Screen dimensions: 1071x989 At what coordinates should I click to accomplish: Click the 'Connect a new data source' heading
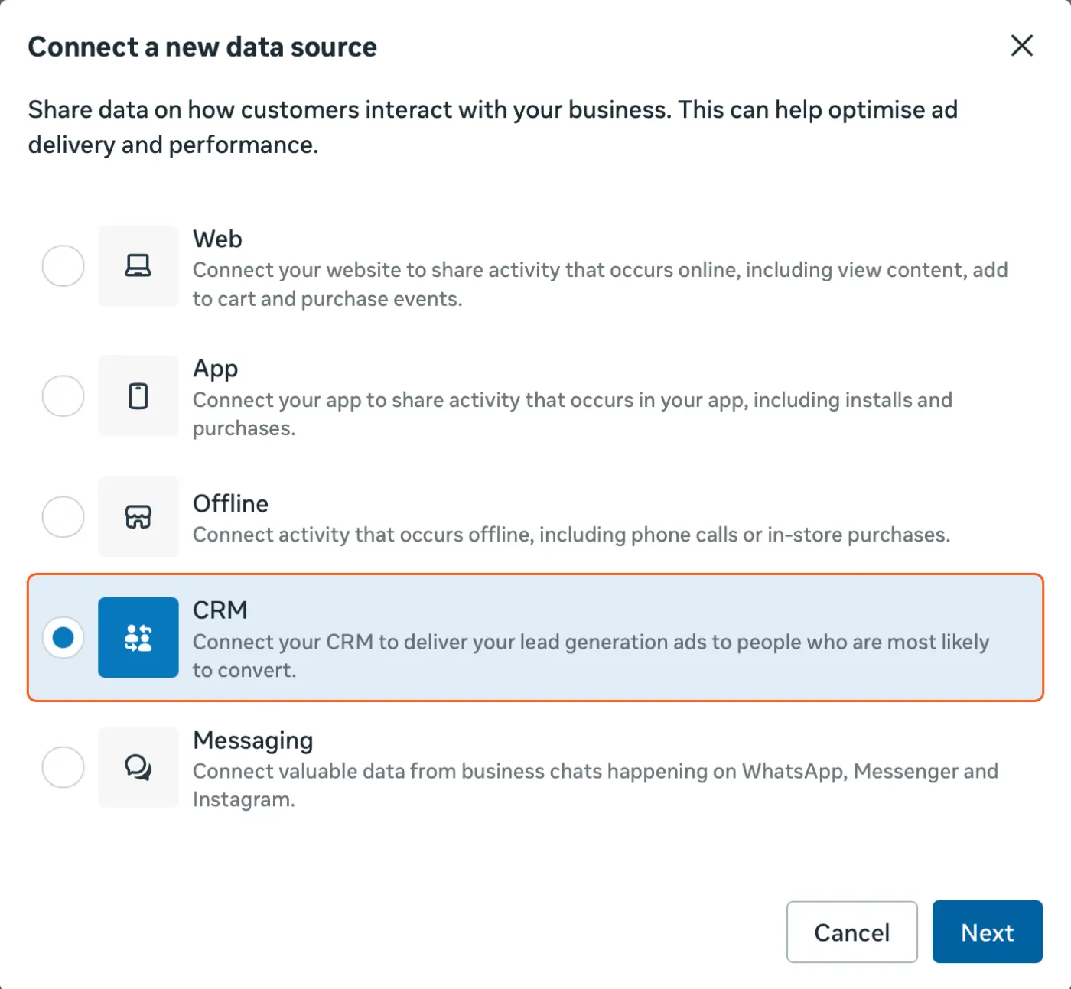pos(203,47)
